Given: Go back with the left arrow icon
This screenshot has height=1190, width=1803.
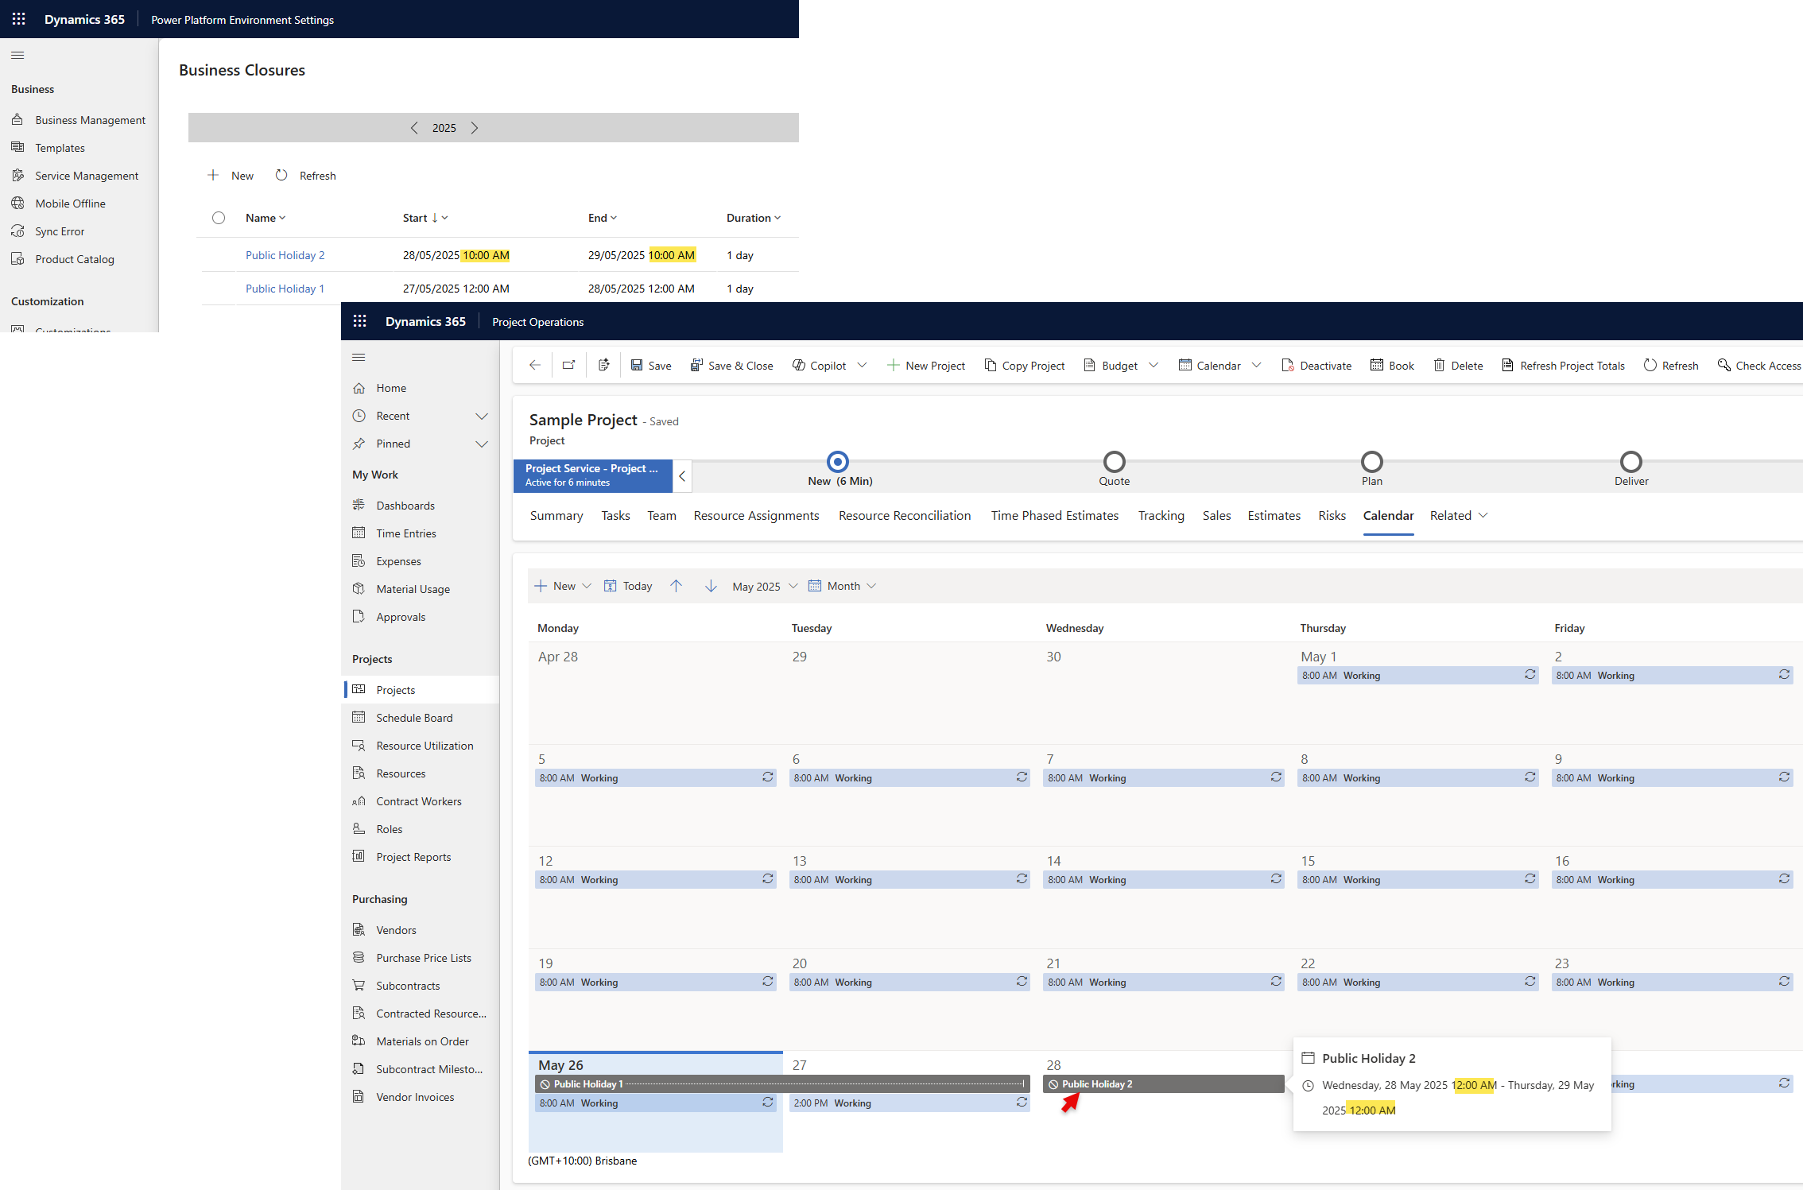Looking at the screenshot, I should [535, 365].
